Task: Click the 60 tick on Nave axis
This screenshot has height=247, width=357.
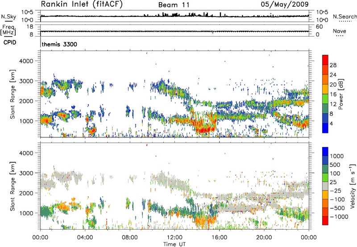Action: (x=320, y=27)
